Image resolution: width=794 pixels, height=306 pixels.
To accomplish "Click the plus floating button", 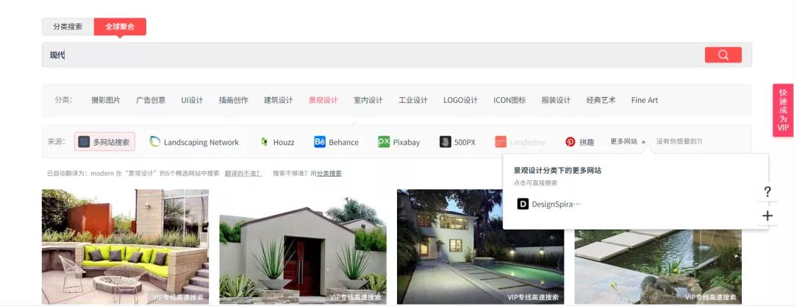I will click(768, 216).
